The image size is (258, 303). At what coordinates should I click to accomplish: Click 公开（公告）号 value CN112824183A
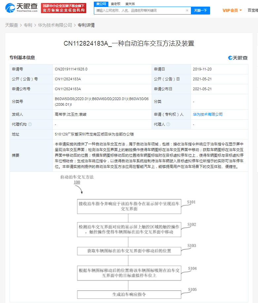click(68, 79)
